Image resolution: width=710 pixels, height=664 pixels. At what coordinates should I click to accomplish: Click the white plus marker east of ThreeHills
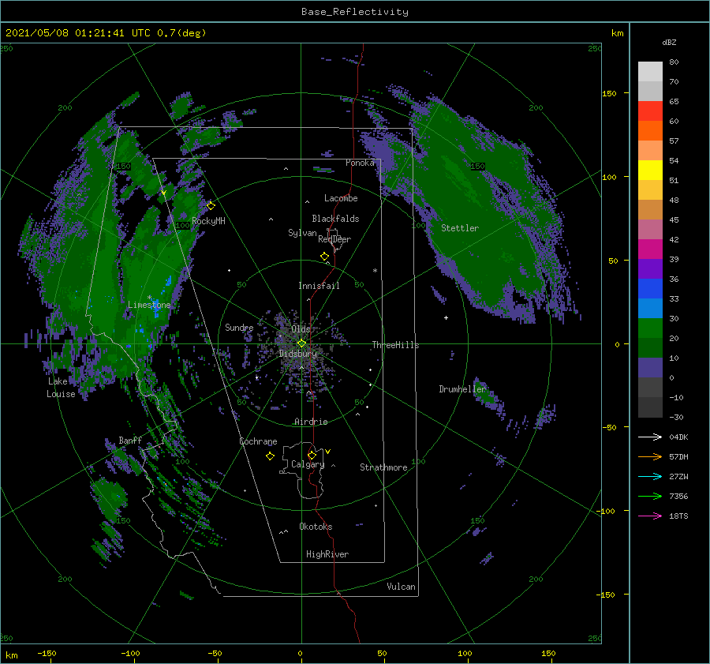pyautogui.click(x=446, y=317)
